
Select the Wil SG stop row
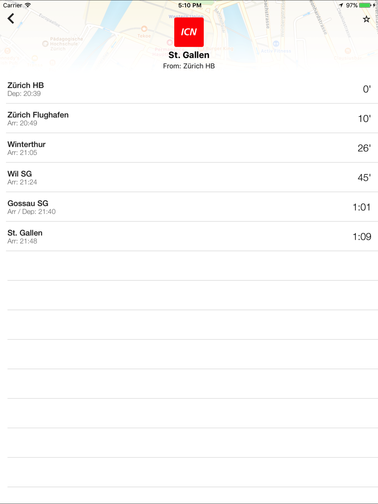click(189, 178)
